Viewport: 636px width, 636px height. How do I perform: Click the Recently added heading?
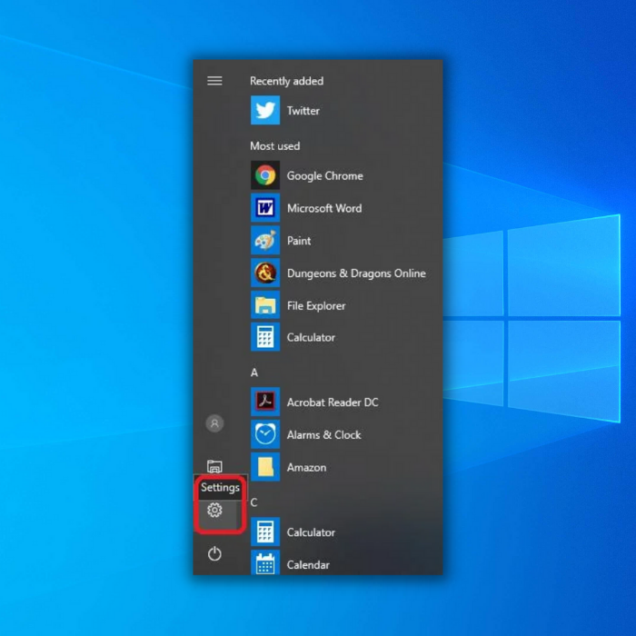[286, 81]
